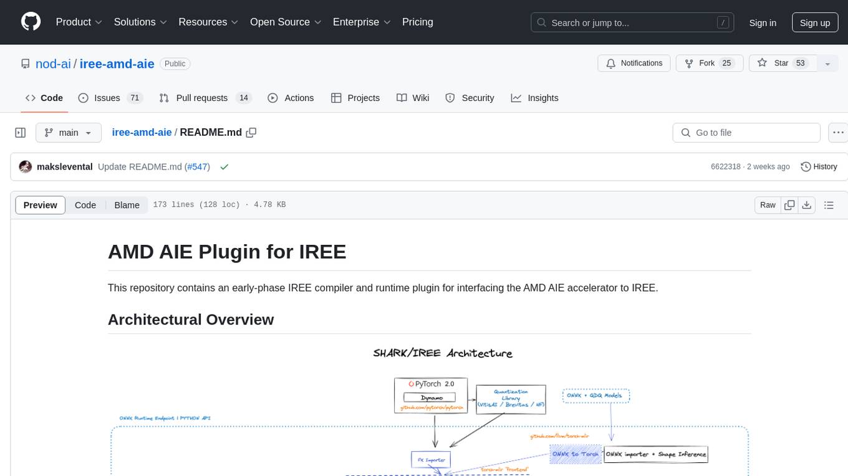Click the Notifications bell button
848x476 pixels.
point(634,64)
